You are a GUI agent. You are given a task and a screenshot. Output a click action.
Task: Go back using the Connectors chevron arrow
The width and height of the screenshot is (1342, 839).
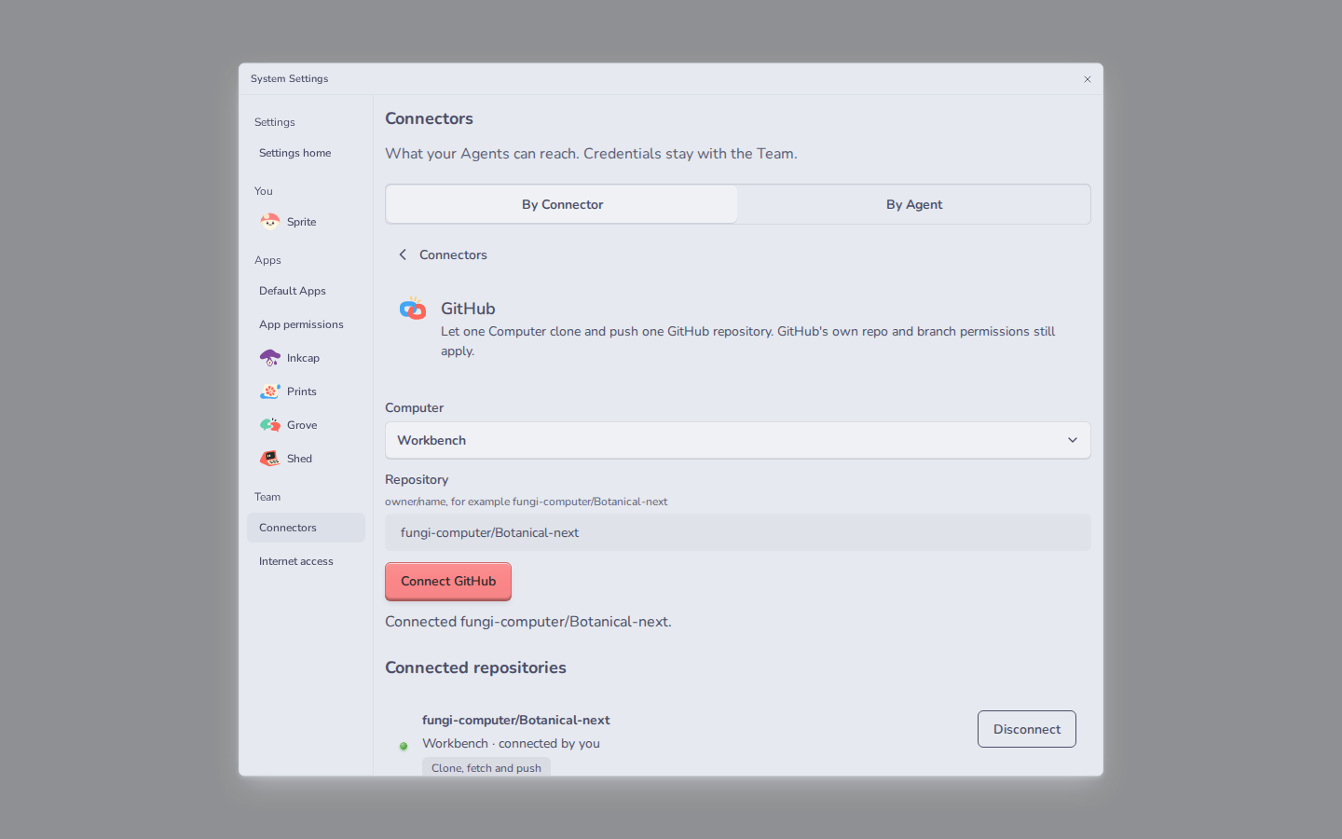(403, 254)
